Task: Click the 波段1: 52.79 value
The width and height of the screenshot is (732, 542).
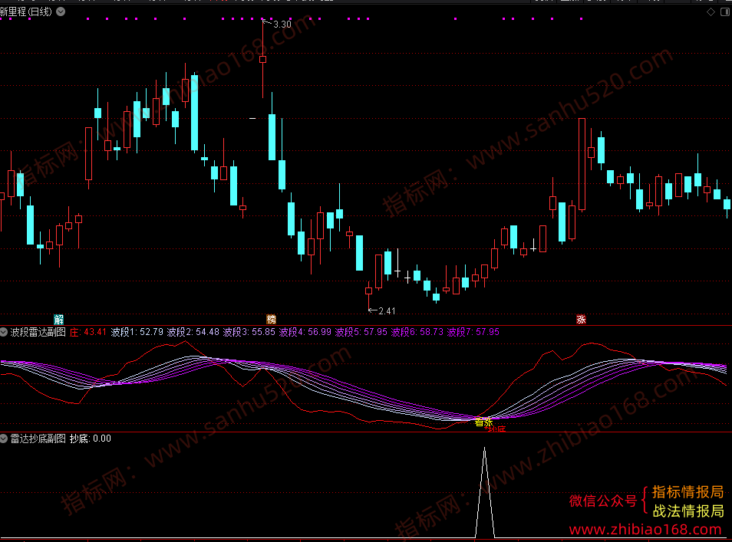Action: pos(137,332)
